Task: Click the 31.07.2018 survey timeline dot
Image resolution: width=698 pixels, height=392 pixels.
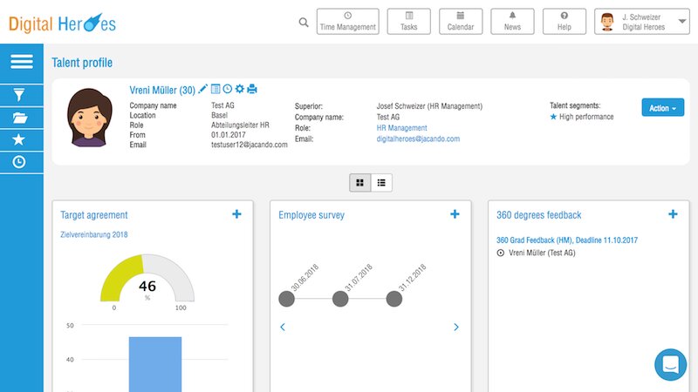Action: coord(340,299)
